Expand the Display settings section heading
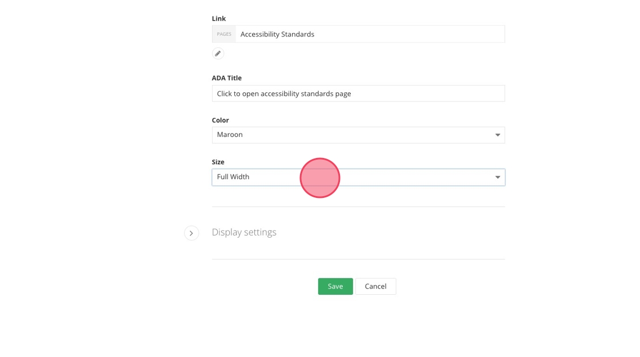Image resolution: width=640 pixels, height=357 pixels. [244, 233]
